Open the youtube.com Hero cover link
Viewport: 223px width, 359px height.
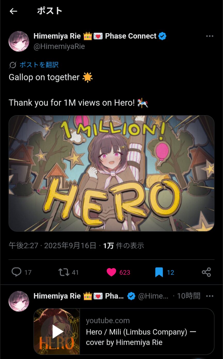[147, 332]
